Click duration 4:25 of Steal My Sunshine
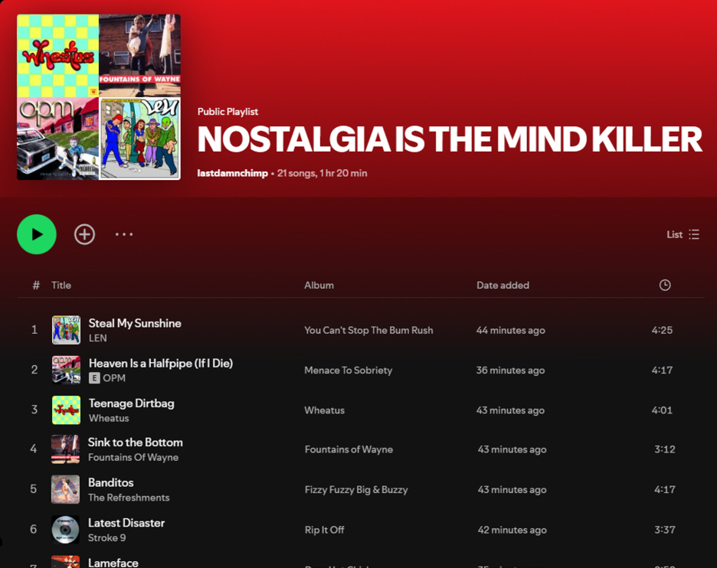Screen dimensions: 717x568 662,330
